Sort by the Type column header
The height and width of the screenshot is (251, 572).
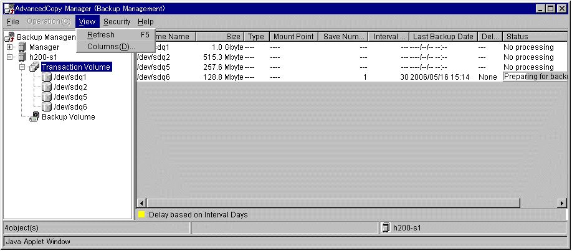pos(257,37)
